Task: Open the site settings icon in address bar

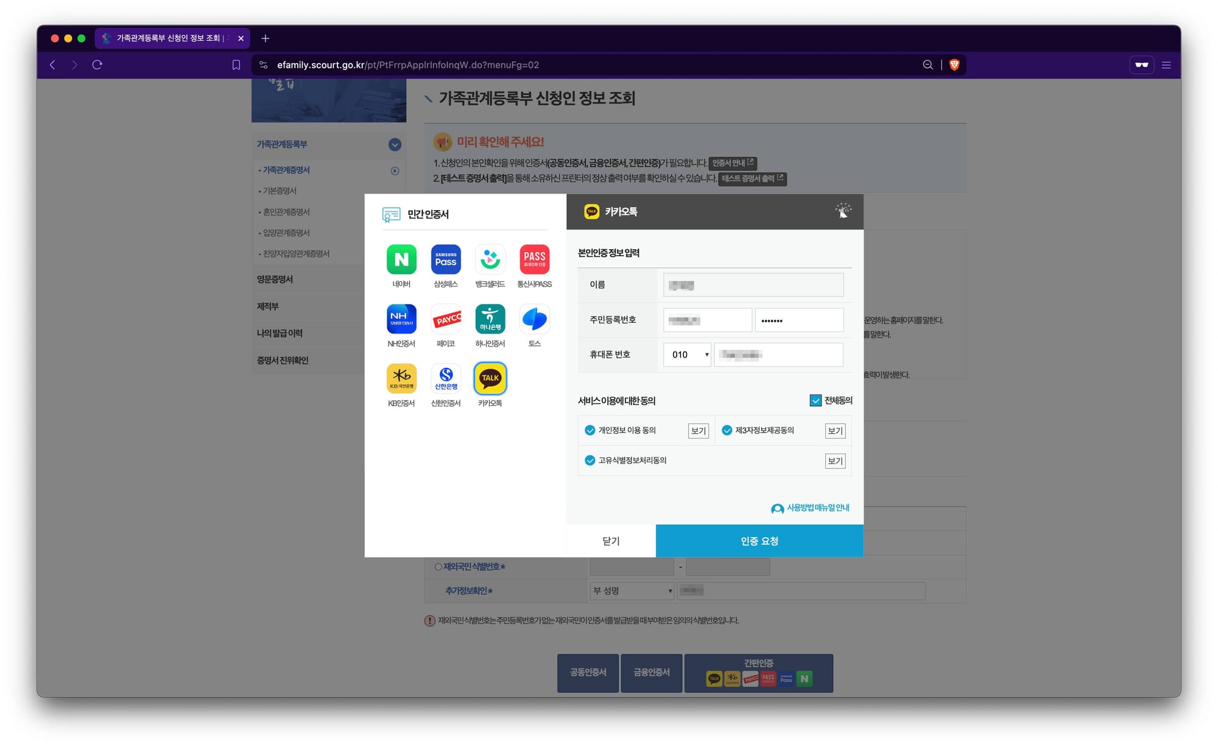Action: (x=263, y=65)
